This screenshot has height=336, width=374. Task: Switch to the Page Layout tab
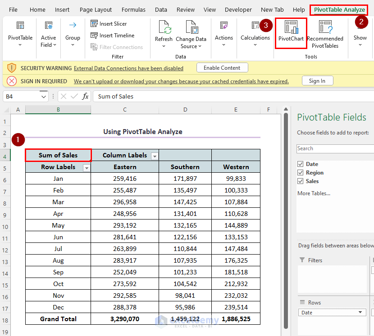point(96,9)
